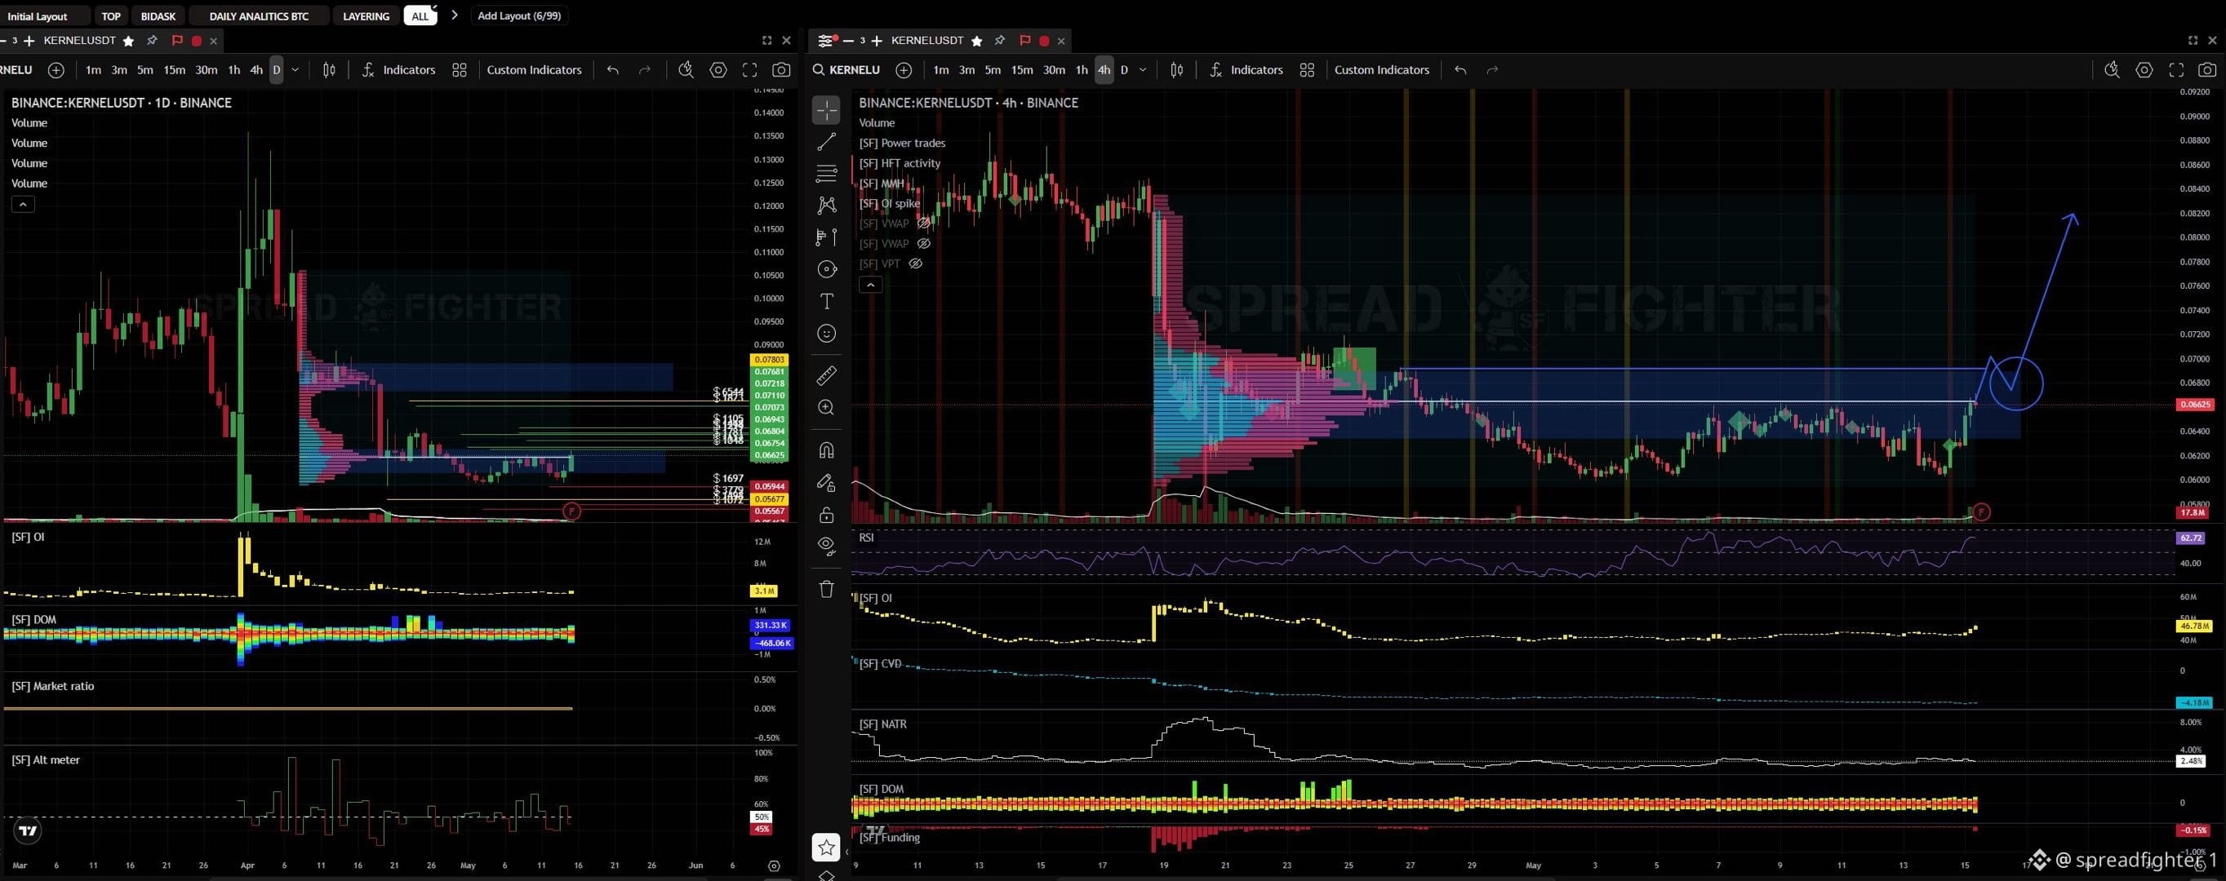Open quick search on the 1D chart

click(x=686, y=70)
